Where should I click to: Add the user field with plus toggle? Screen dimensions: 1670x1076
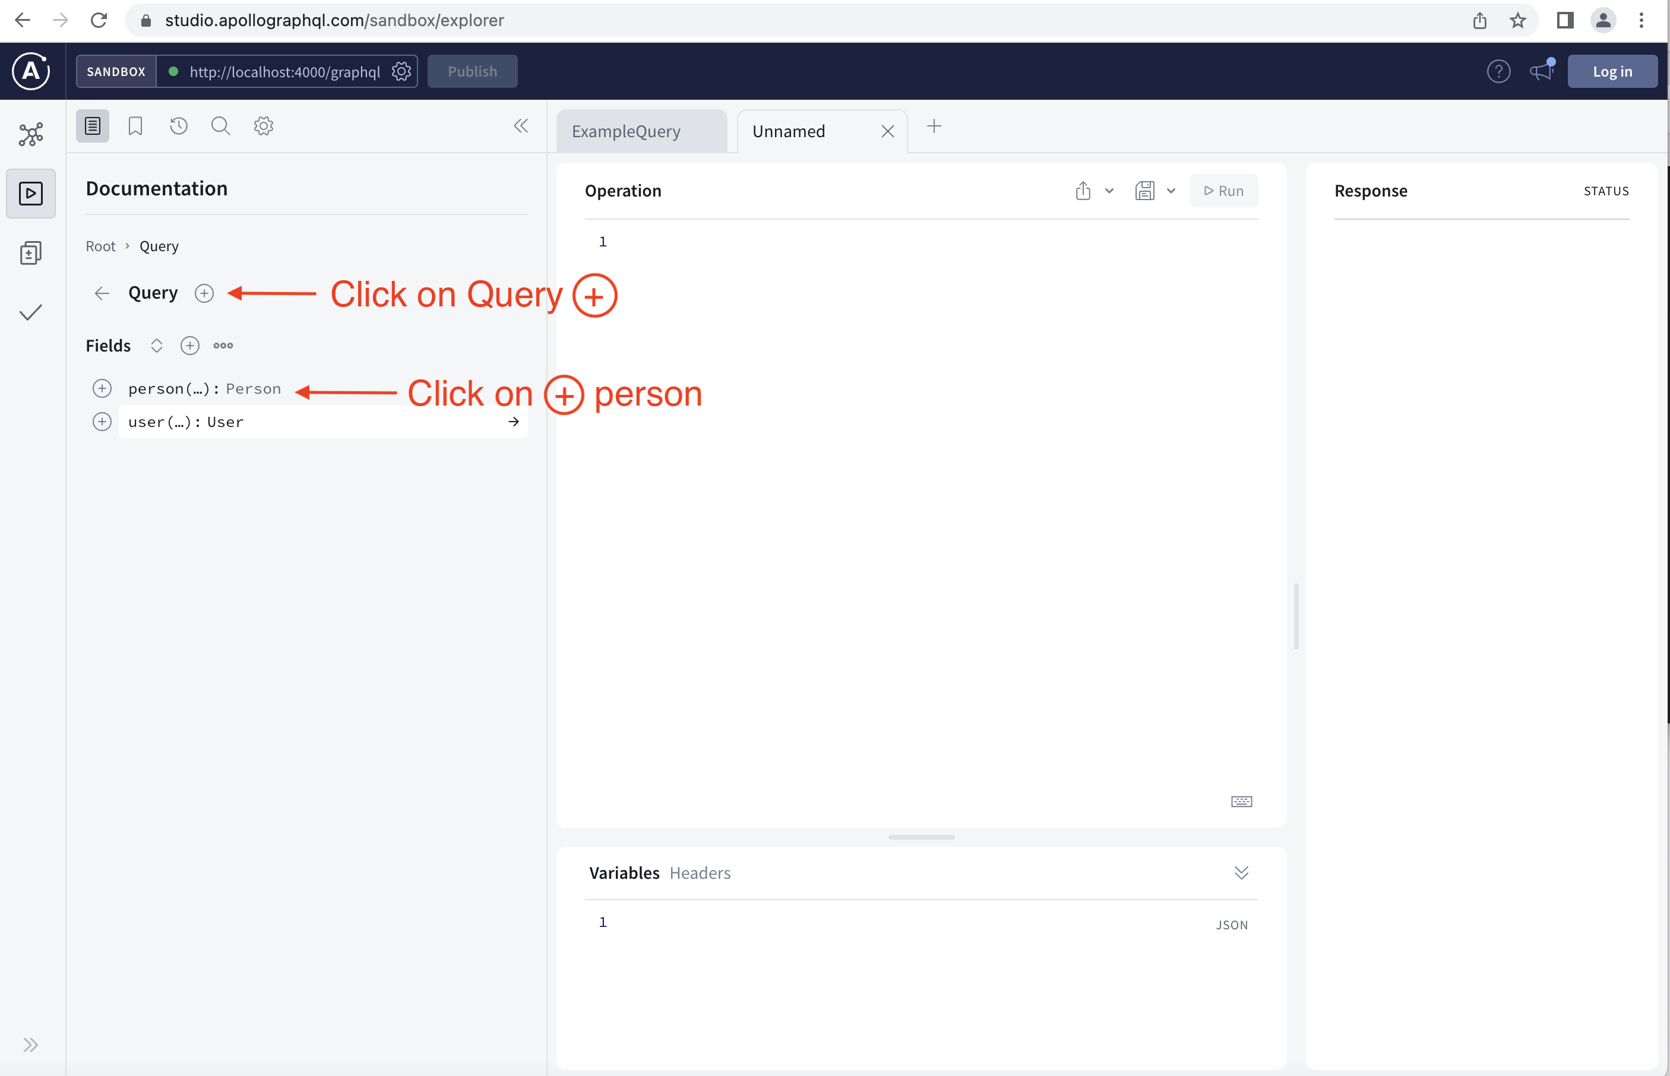click(x=102, y=422)
